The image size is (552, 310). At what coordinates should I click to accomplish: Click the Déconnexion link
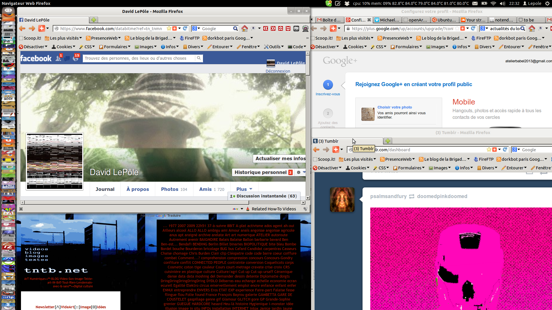278,71
